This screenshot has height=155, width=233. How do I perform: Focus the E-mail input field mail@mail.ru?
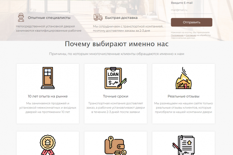click(x=192, y=10)
